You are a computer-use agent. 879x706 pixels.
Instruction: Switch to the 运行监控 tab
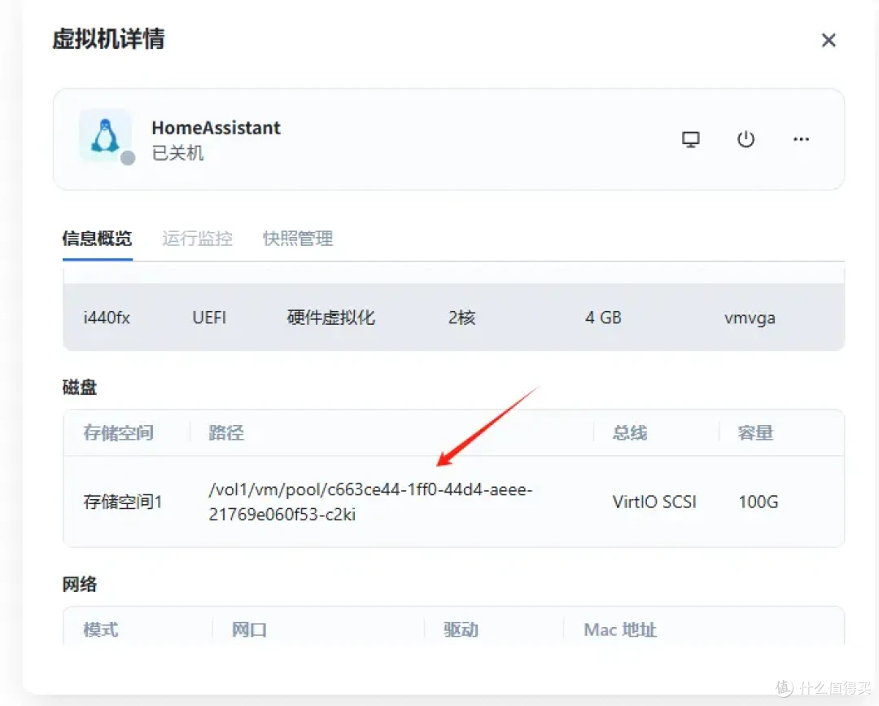tap(197, 239)
